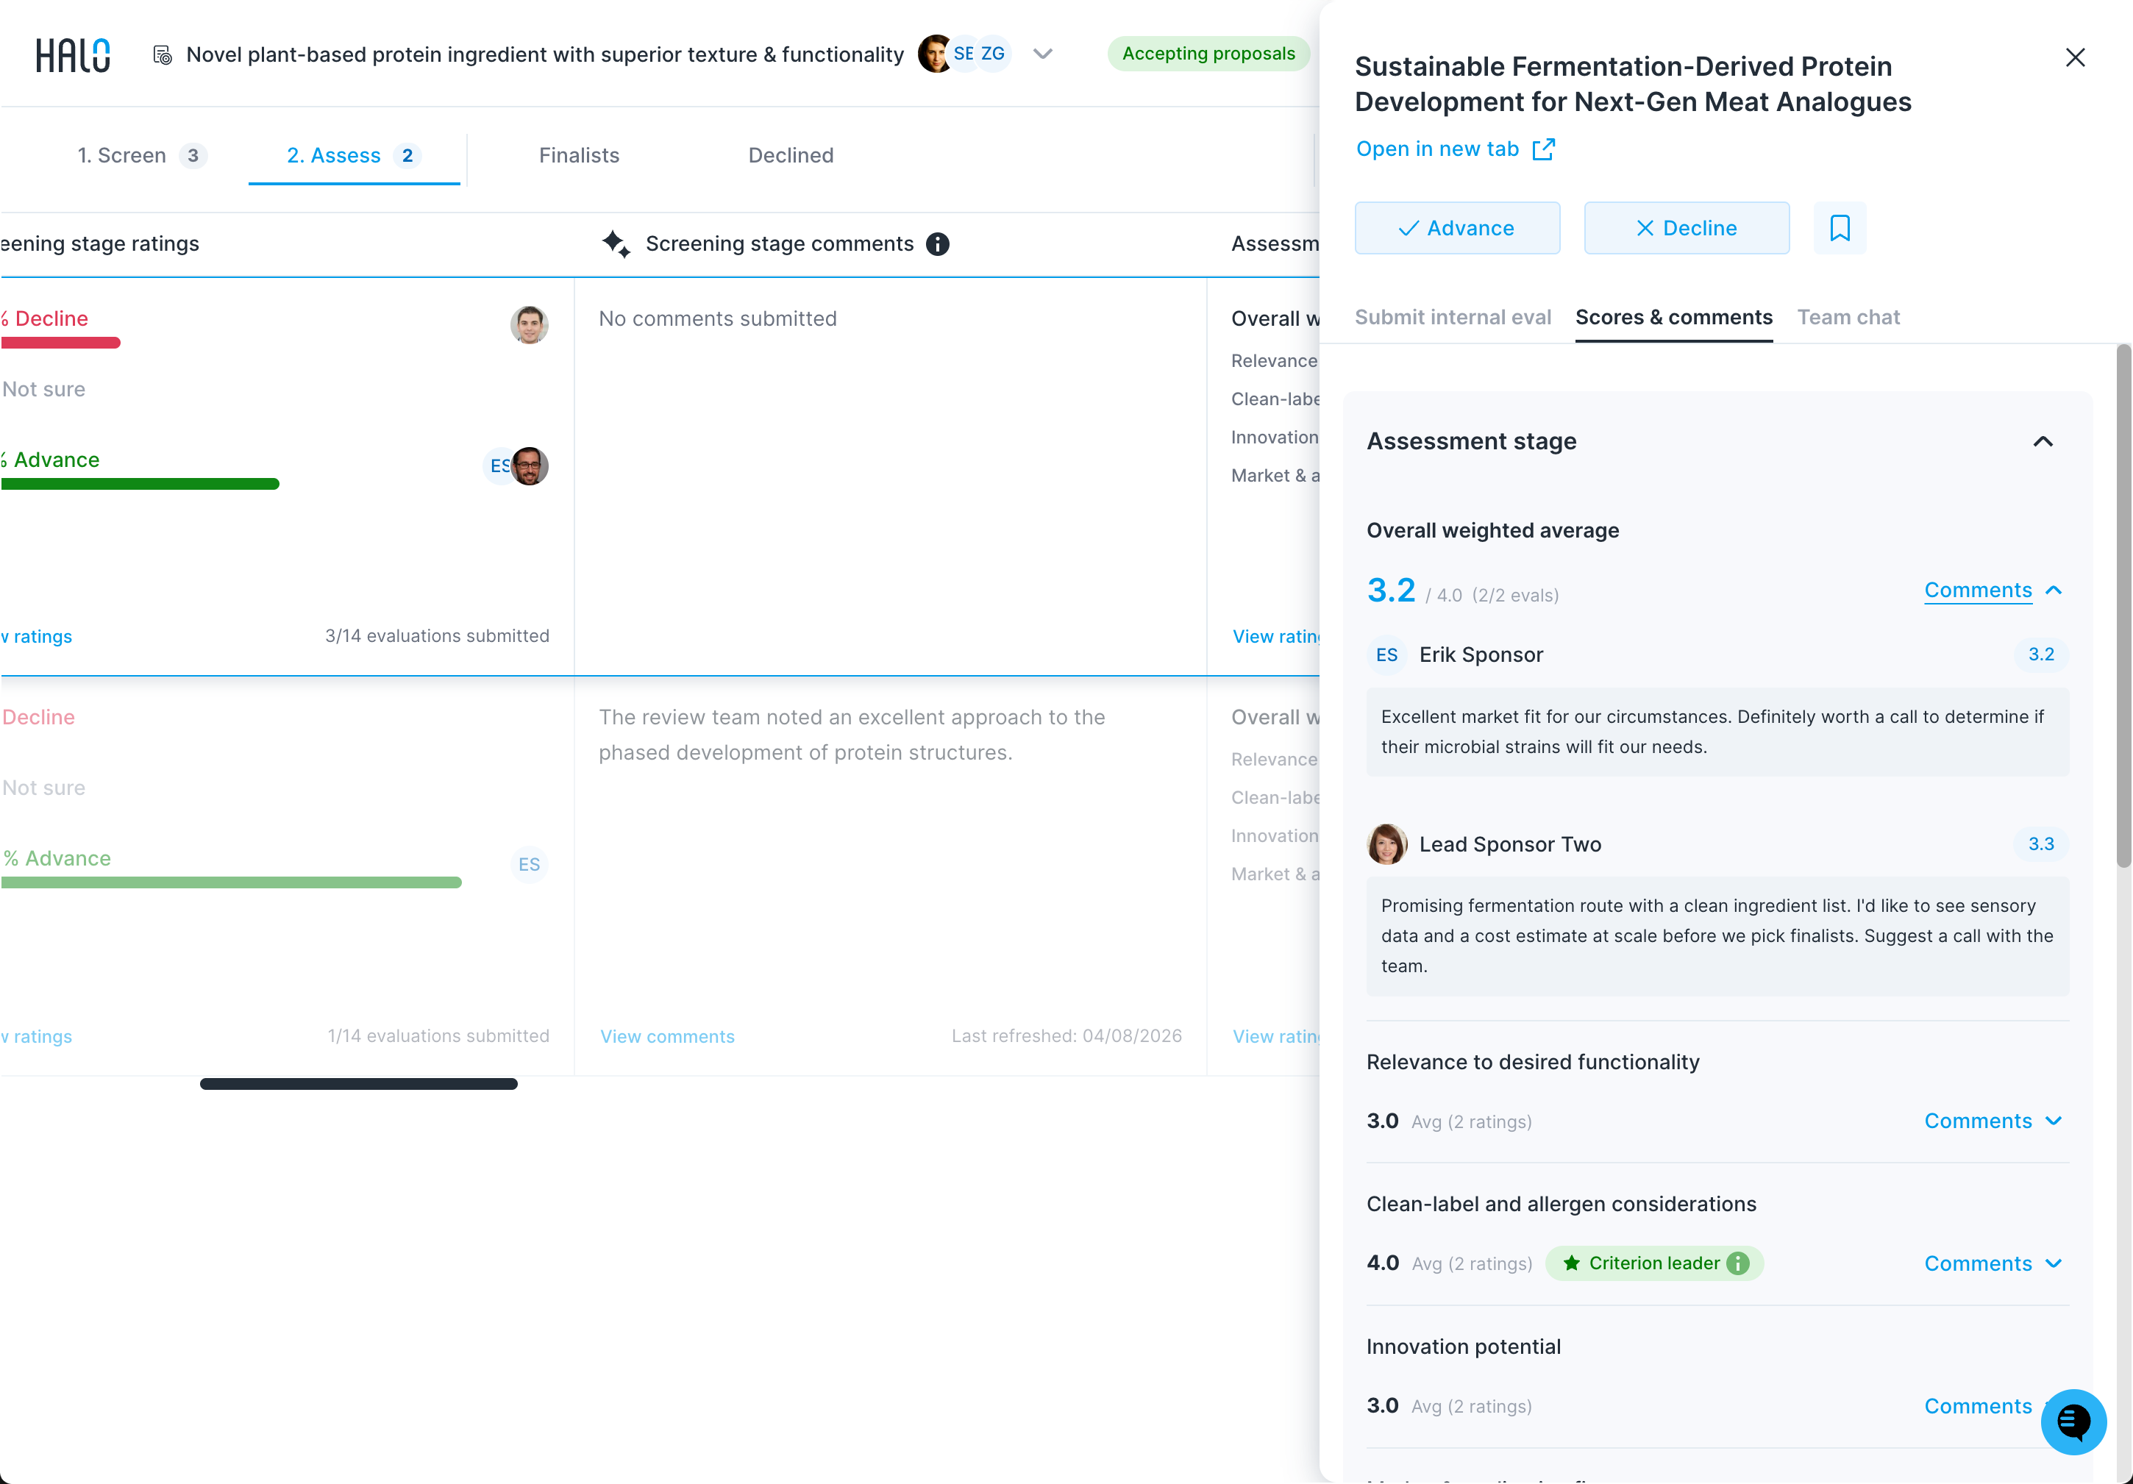Viewport: 2133px width, 1484px height.
Task: Click the info icon beside Screening stage comments
Action: pyautogui.click(x=937, y=244)
